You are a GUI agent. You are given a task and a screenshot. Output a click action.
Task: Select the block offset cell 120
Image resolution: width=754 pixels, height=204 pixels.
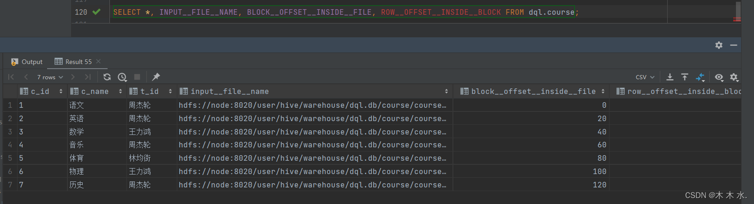531,185
